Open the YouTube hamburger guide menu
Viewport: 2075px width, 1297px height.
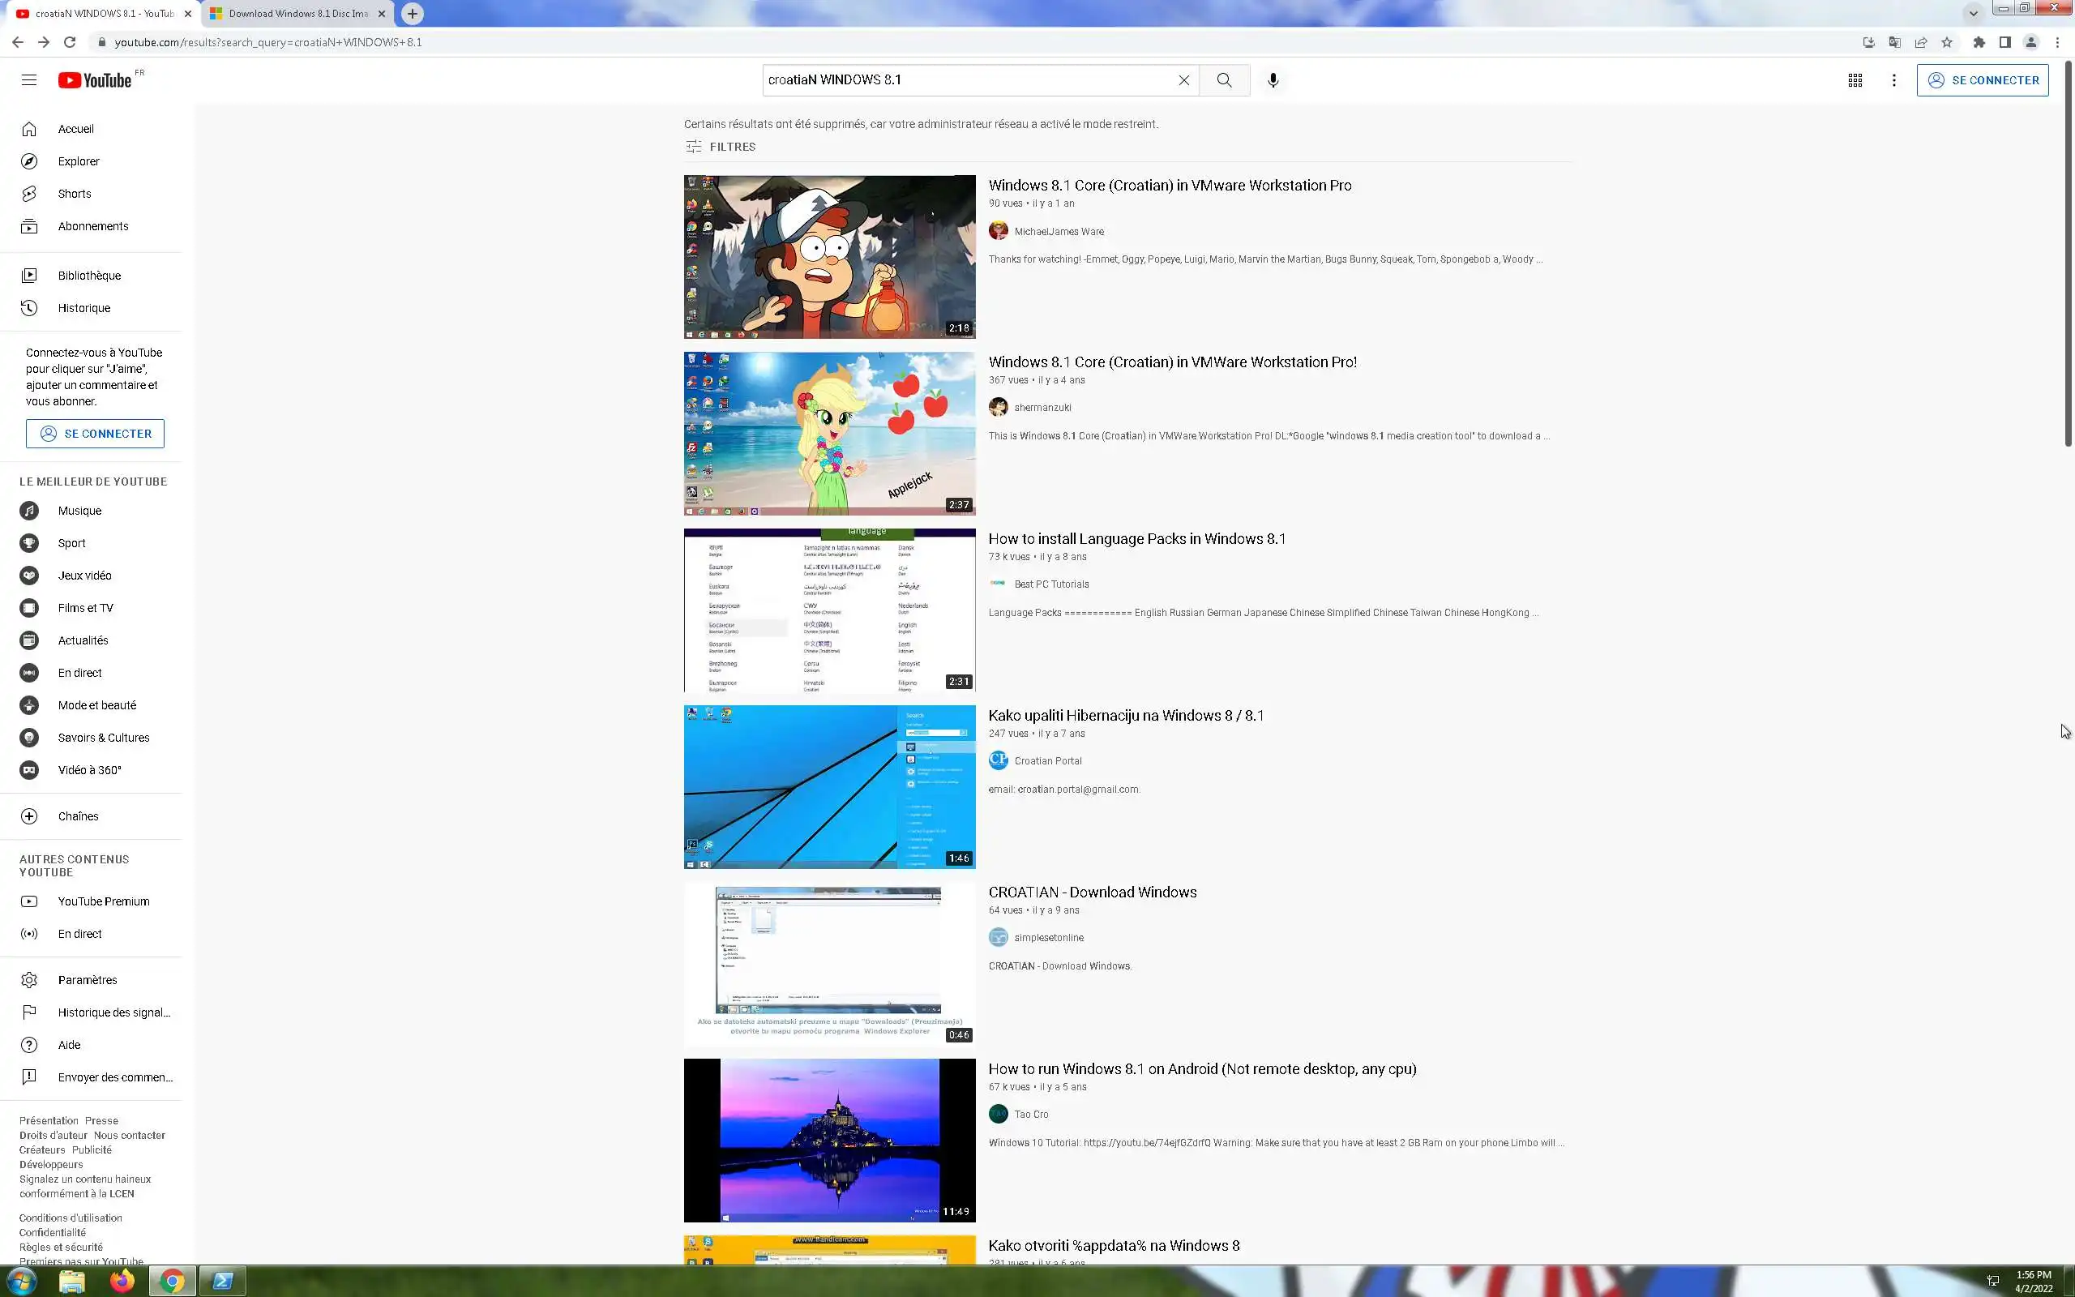click(29, 79)
